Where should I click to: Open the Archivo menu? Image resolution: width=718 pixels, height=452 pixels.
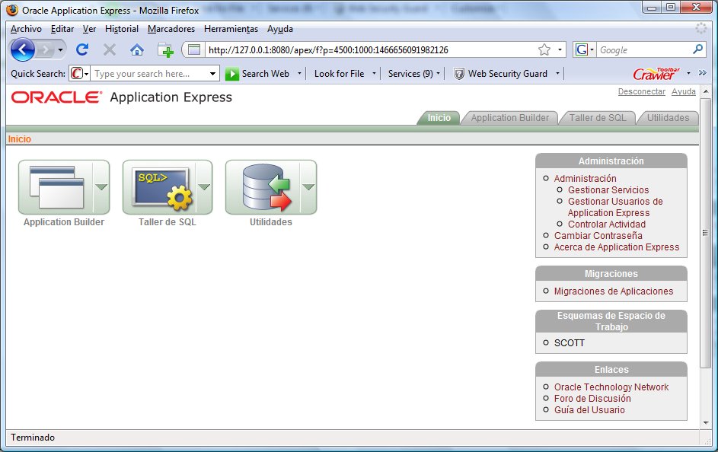26,29
